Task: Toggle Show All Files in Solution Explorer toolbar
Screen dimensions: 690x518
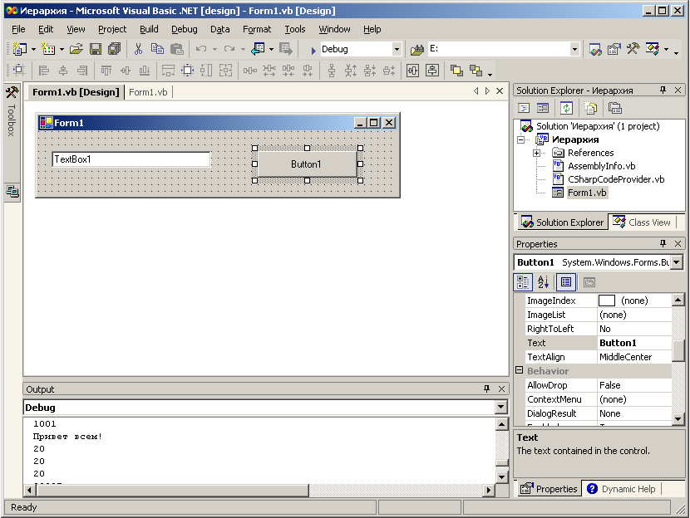Action: 590,108
